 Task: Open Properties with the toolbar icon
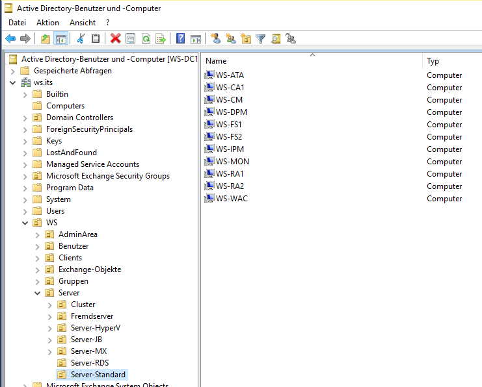130,39
